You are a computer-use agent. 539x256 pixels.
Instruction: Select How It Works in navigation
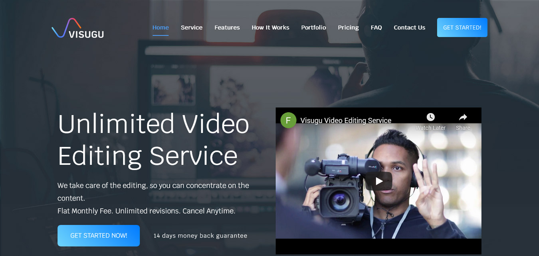270,27
